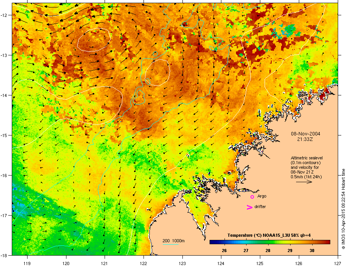Screen dimensions: 346x267
Task: Click the color bar tick label '28'
Action: point(268,251)
